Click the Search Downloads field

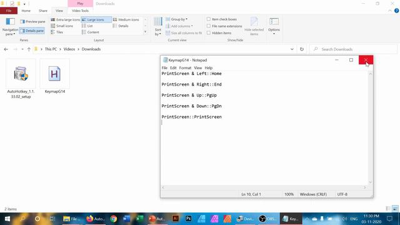[x=353, y=49]
